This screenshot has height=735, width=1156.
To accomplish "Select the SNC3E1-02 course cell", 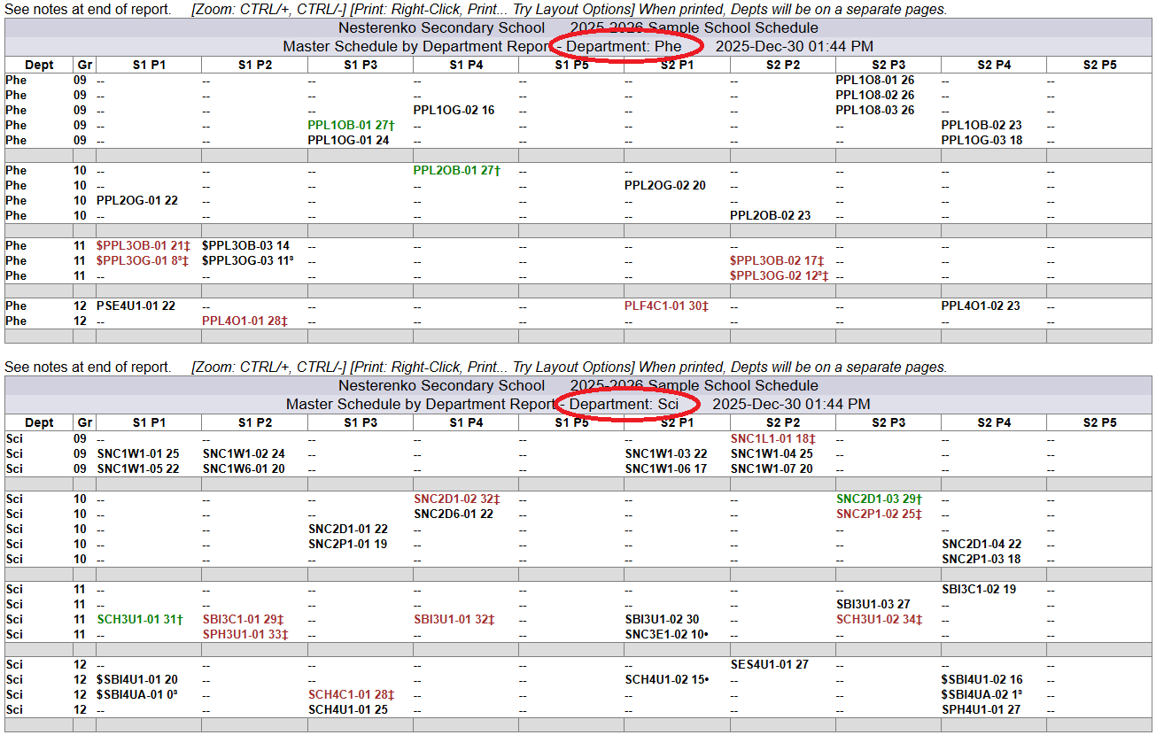I will click(x=666, y=635).
